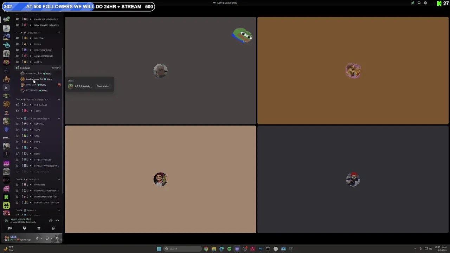This screenshot has height=253, width=450.
Task: Join THE GARAGE voice channel
Action: pos(38,105)
